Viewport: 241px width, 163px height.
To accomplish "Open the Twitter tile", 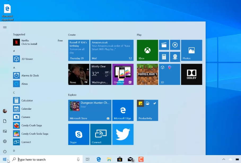I will click(123, 135).
